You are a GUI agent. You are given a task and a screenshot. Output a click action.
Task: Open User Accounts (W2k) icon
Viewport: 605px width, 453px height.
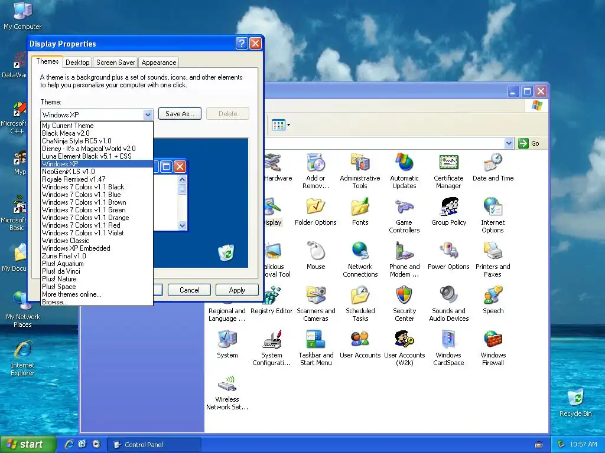point(404,340)
